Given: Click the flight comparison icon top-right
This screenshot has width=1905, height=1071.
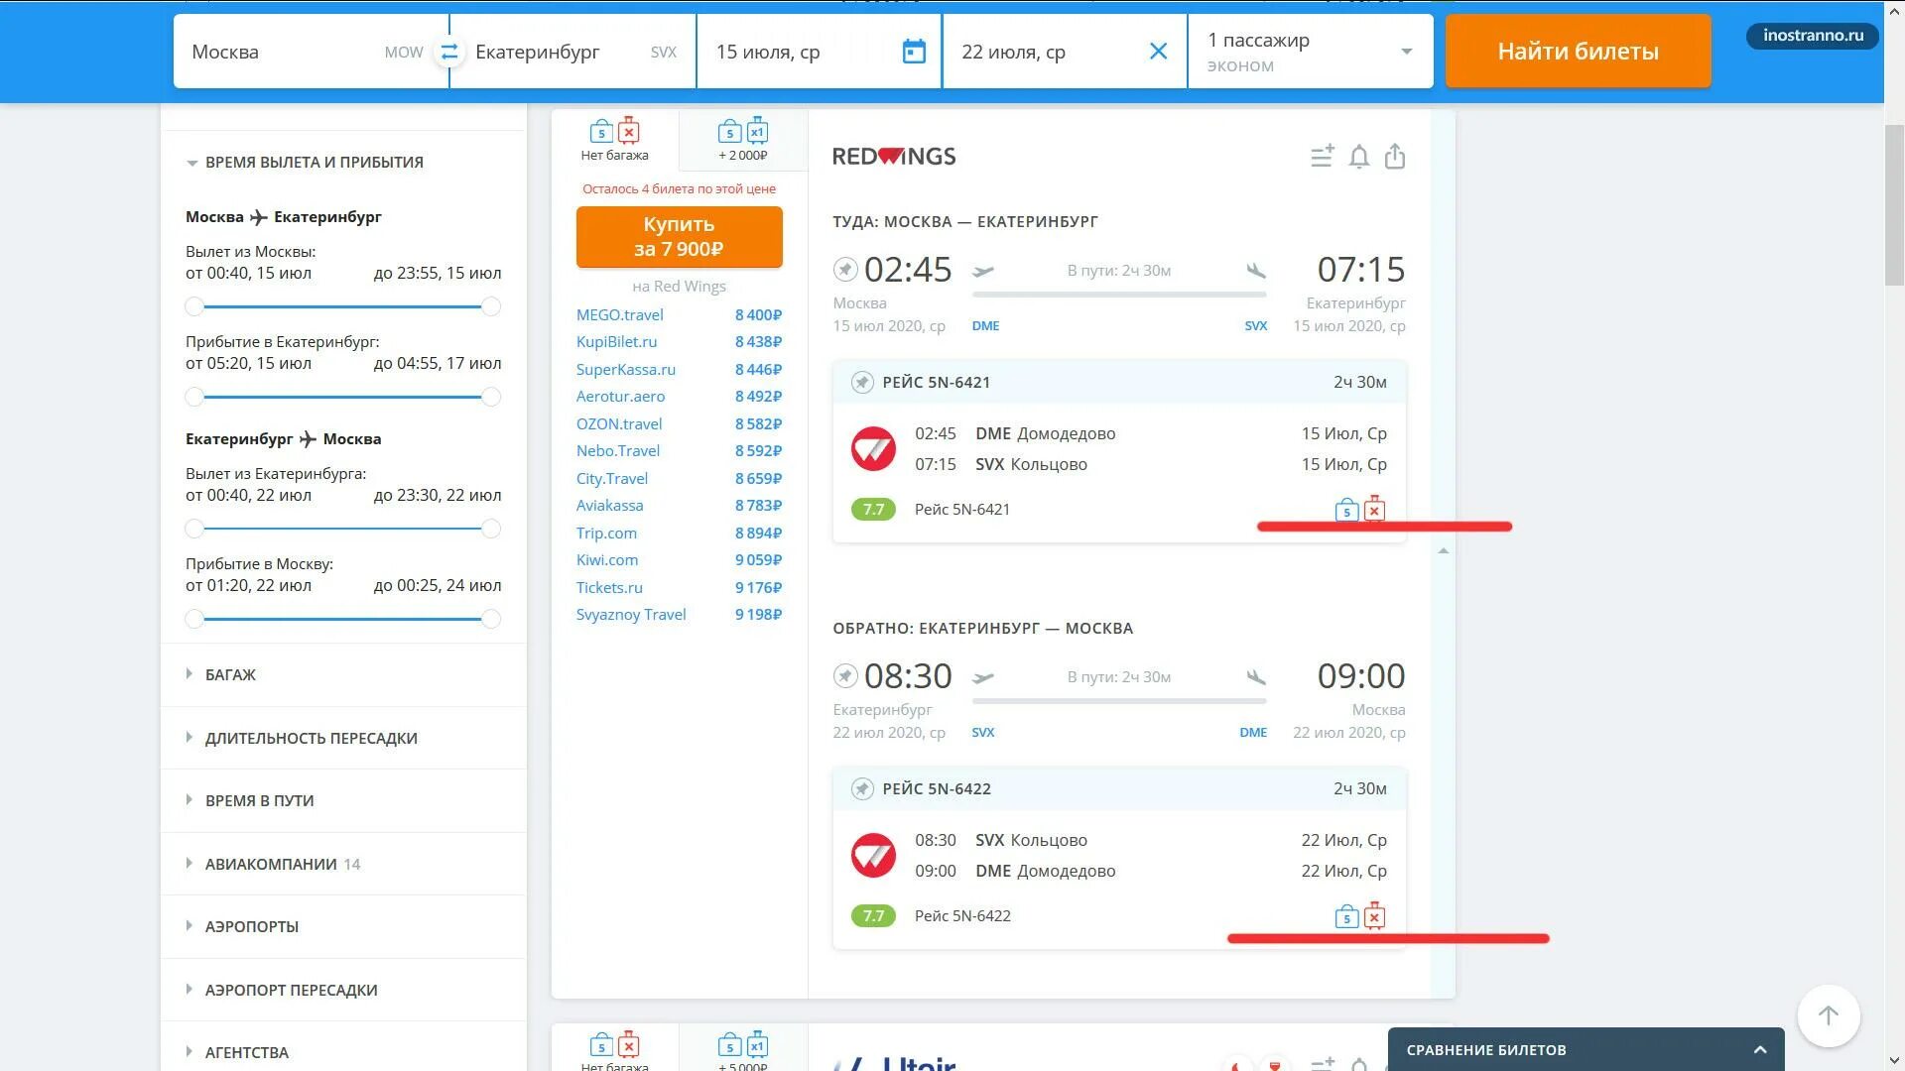Looking at the screenshot, I should [1323, 155].
